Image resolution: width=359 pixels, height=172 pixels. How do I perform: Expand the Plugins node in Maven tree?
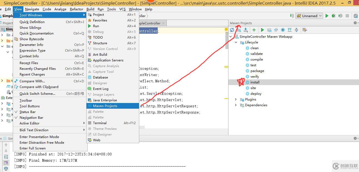point(236,99)
